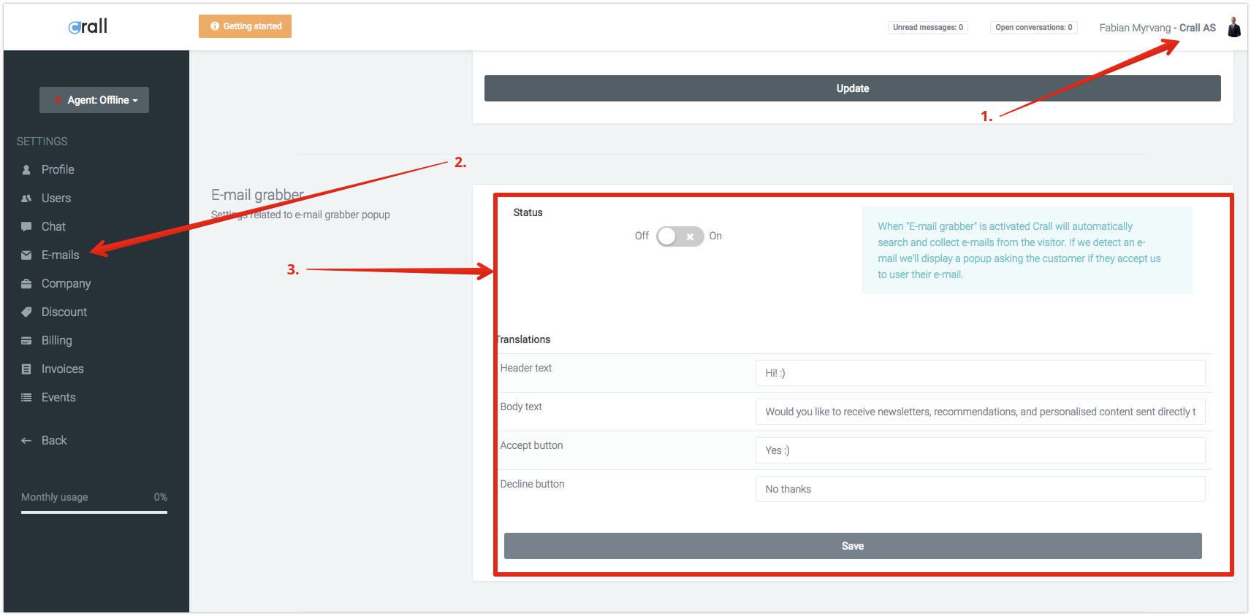
Task: Click the E-mails envelope icon in sidebar
Action: click(26, 255)
